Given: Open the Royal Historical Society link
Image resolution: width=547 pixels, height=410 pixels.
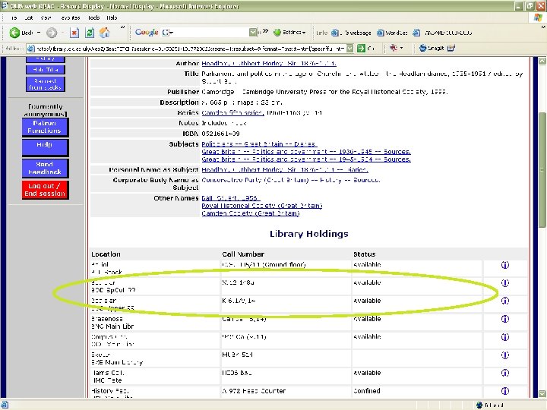Looking at the screenshot, I should coord(261,206).
